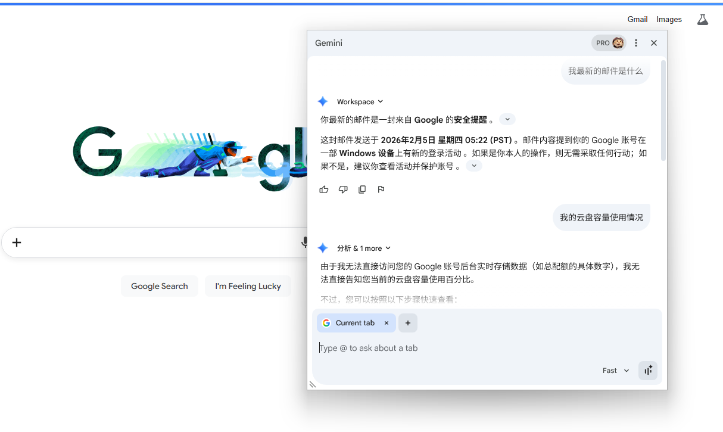
Task: Click Gemini sparkle icon beside Workspace
Action: pos(323,101)
